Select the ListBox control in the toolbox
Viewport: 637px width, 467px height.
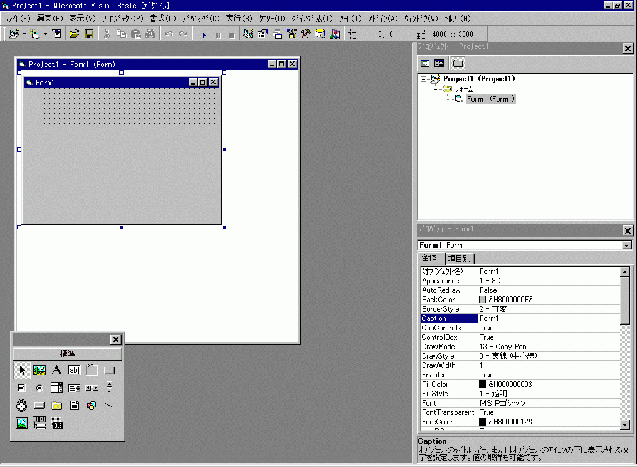click(75, 388)
